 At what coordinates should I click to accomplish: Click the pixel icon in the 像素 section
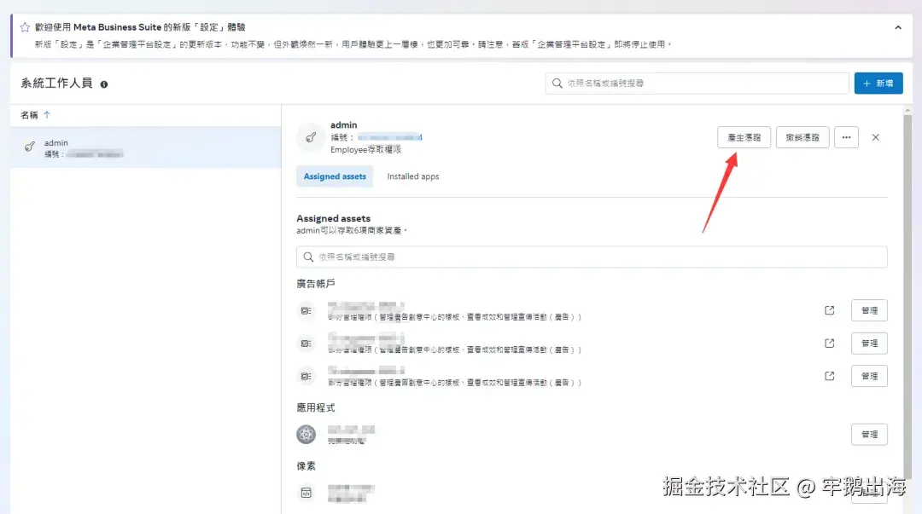tap(306, 493)
